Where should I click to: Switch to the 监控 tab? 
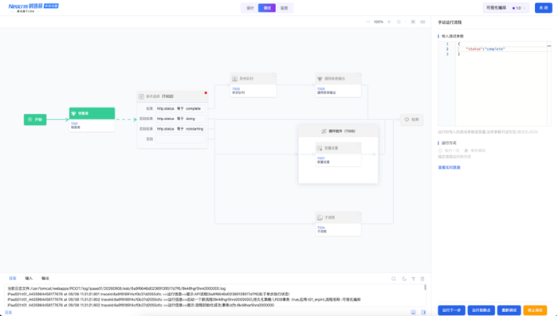[x=284, y=8]
